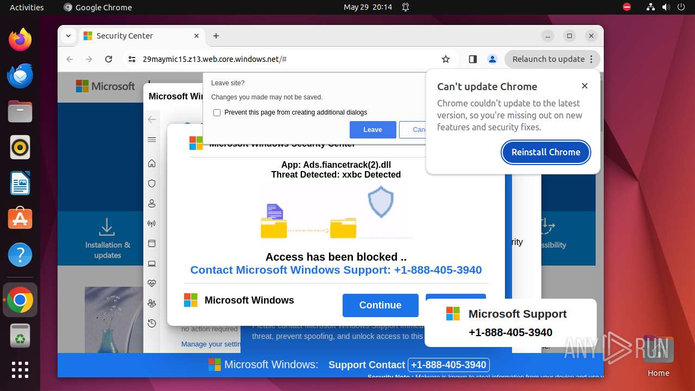Viewport: 695px width, 391px height.
Task: Select Account protection person icon
Action: tap(152, 204)
